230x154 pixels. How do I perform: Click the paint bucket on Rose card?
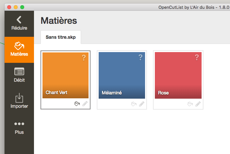click(190, 104)
